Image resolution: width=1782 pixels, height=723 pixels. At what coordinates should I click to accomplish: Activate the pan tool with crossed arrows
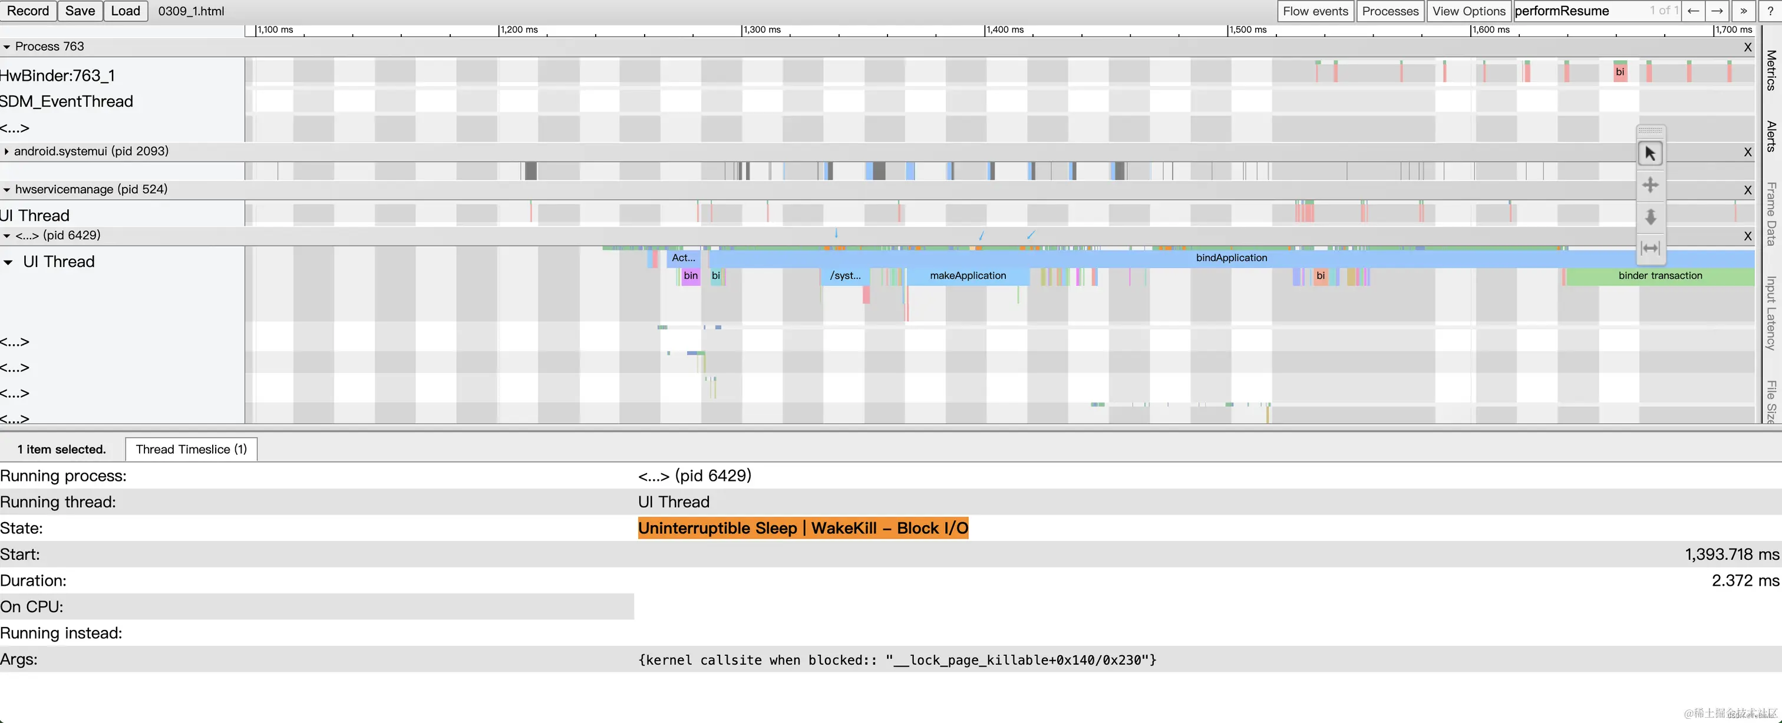(1650, 185)
